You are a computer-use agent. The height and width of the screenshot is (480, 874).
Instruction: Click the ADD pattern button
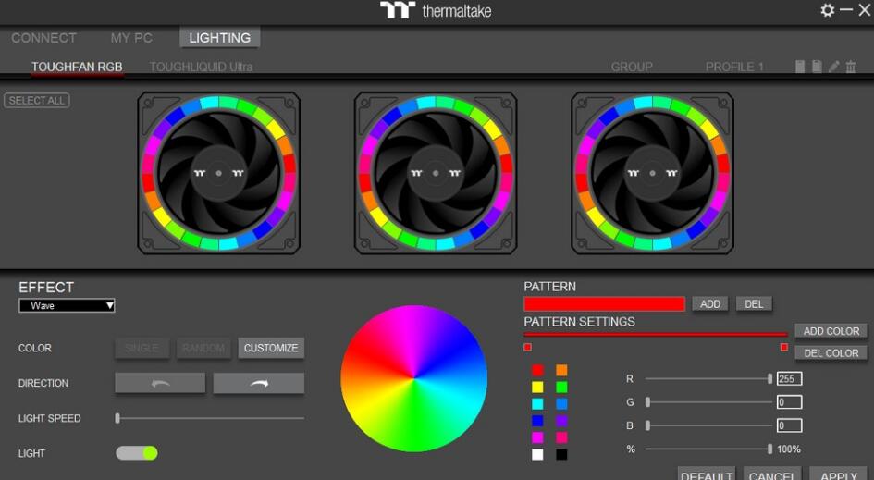point(710,304)
